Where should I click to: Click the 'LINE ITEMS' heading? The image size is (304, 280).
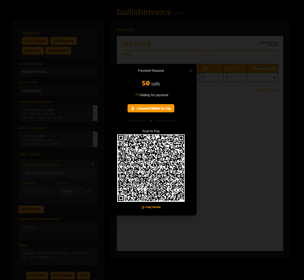pos(29,155)
